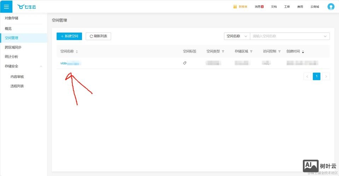Click the 访问控制 filter icon
339x176 pixels.
(280, 51)
